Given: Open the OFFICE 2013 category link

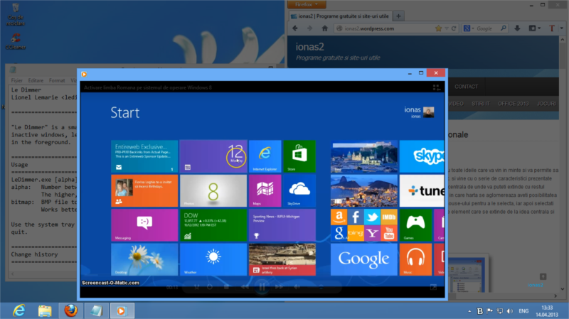Looking at the screenshot, I should [513, 104].
